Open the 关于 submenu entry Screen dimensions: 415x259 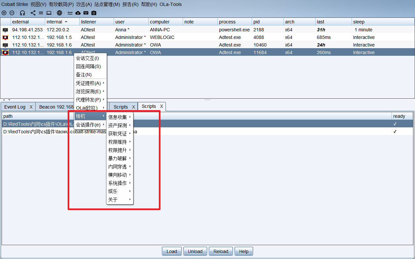click(x=120, y=200)
